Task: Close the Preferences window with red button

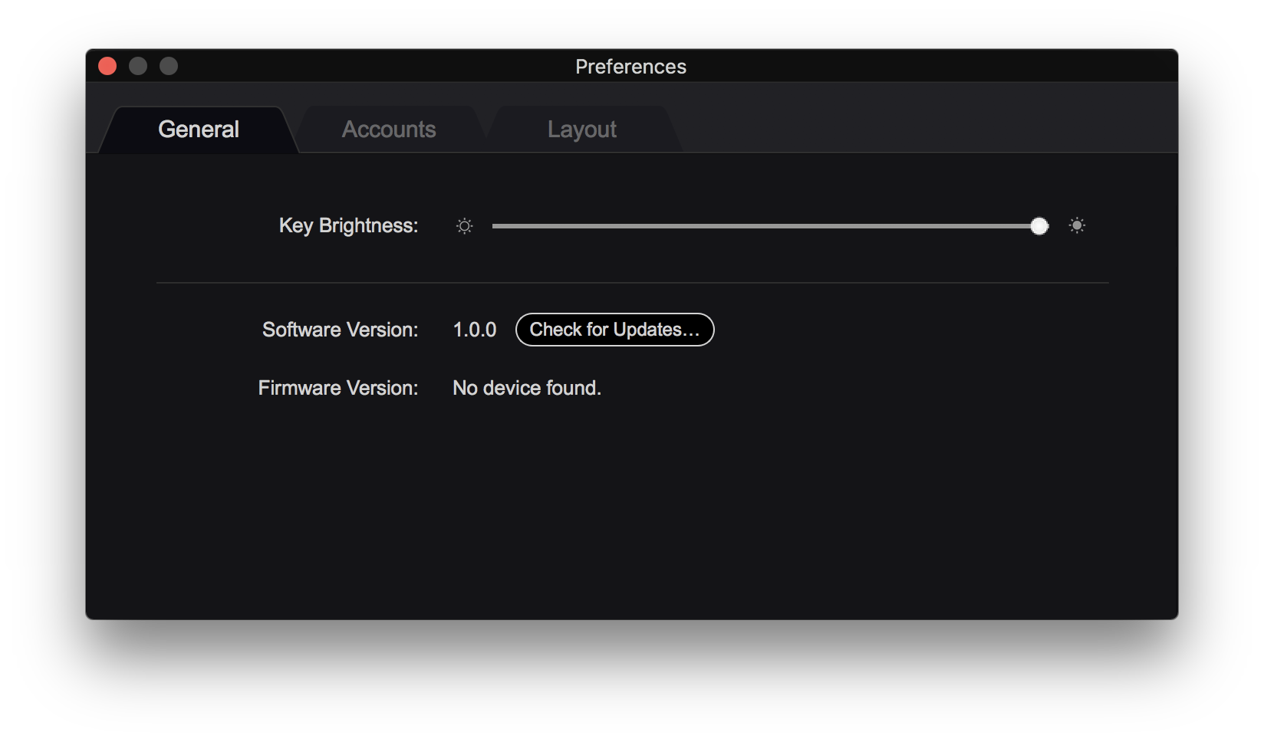Action: (x=107, y=67)
